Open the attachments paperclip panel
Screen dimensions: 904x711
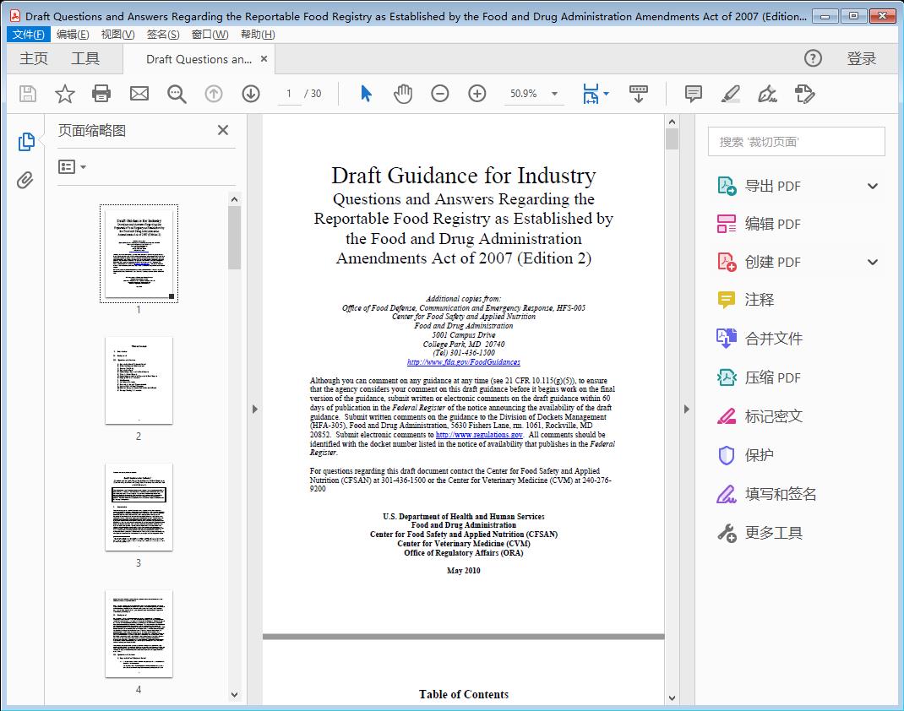point(25,177)
